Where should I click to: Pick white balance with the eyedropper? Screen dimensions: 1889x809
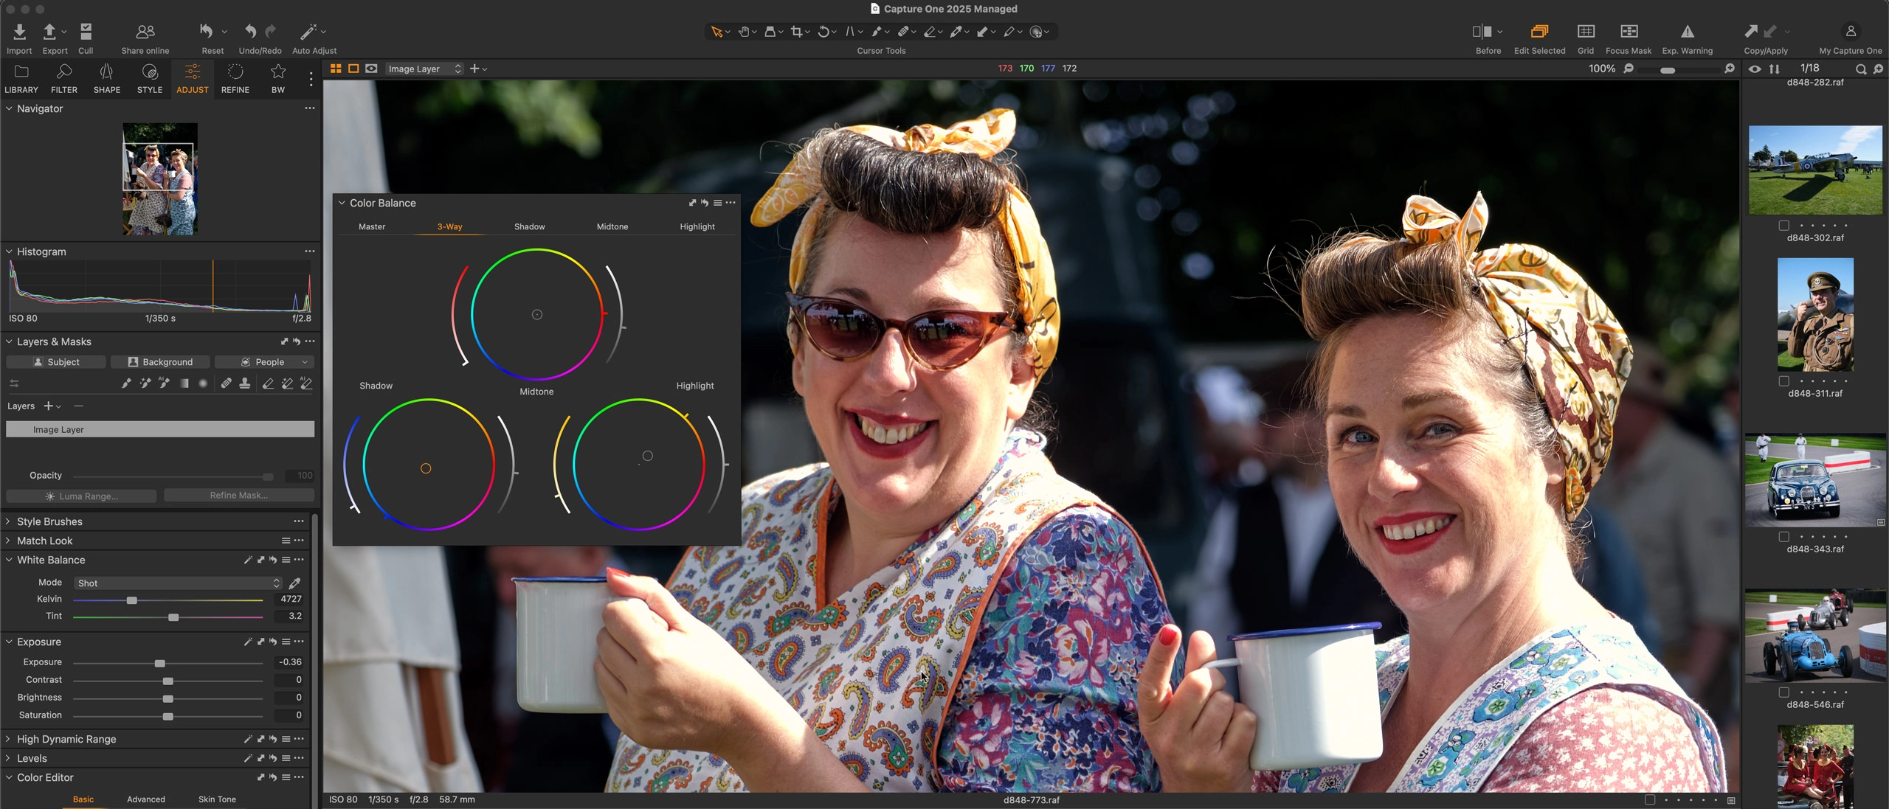click(x=294, y=583)
